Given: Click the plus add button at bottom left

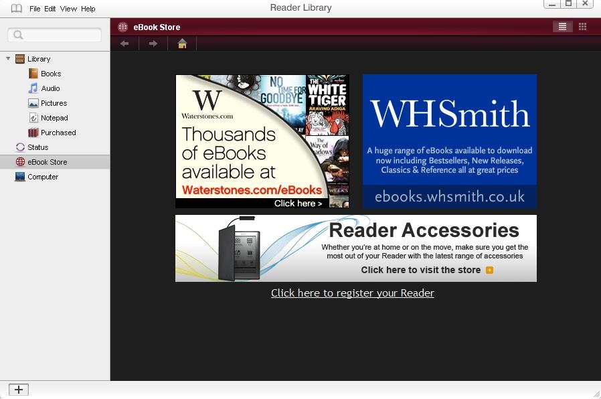Looking at the screenshot, I should pyautogui.click(x=18, y=390).
